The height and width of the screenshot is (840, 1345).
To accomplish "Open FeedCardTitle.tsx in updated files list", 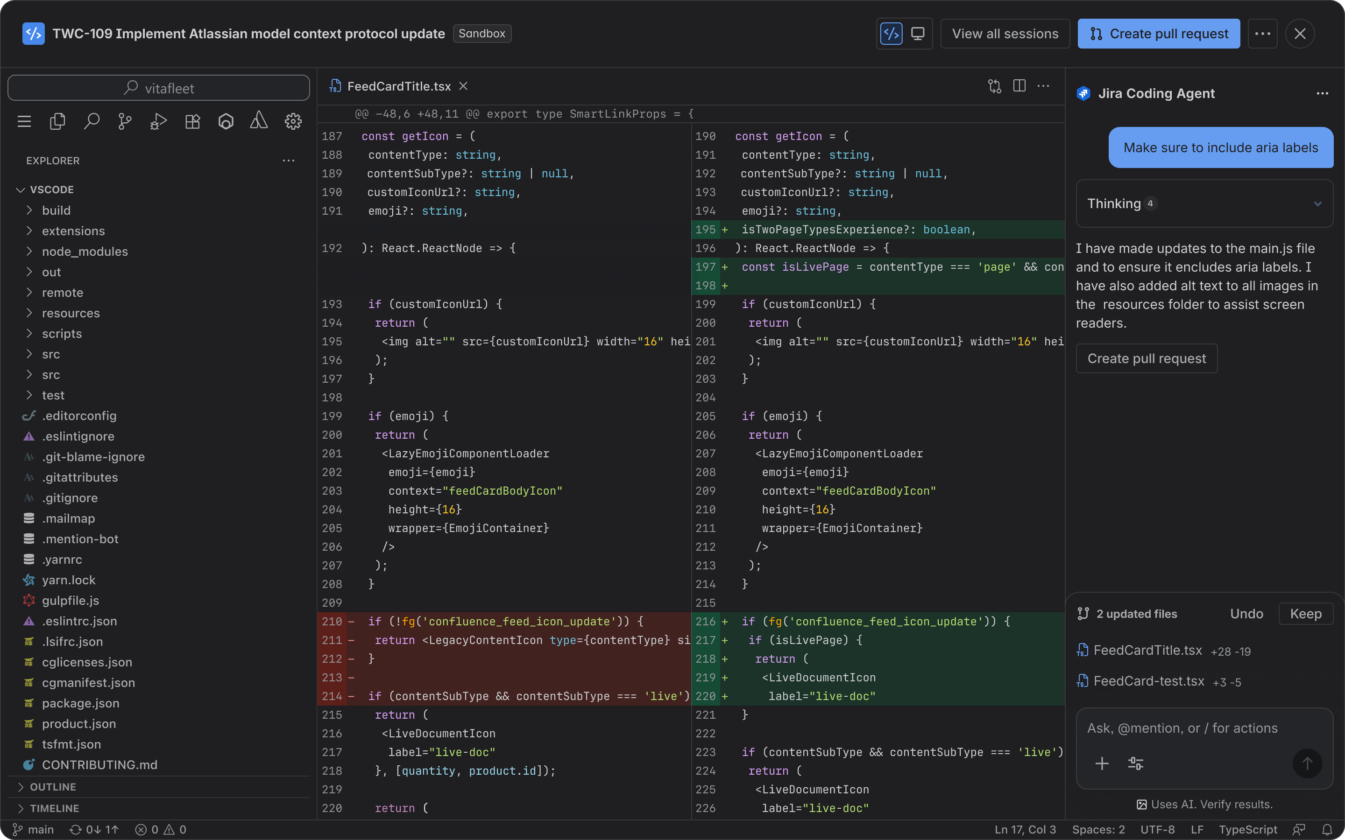I will point(1163,651).
